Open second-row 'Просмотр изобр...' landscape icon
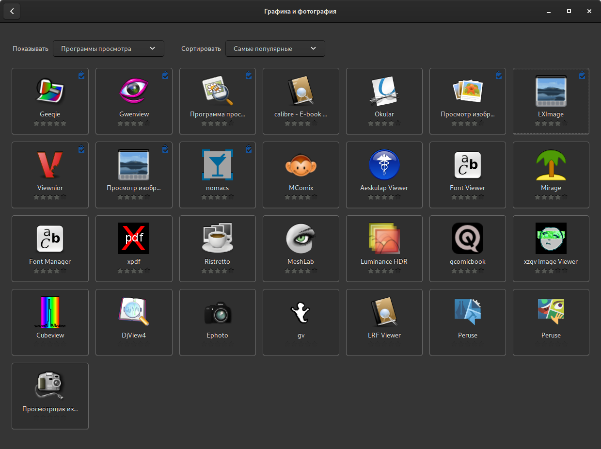The image size is (601, 449). (134, 164)
